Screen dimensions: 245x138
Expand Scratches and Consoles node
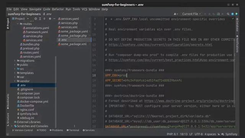(12, 126)
